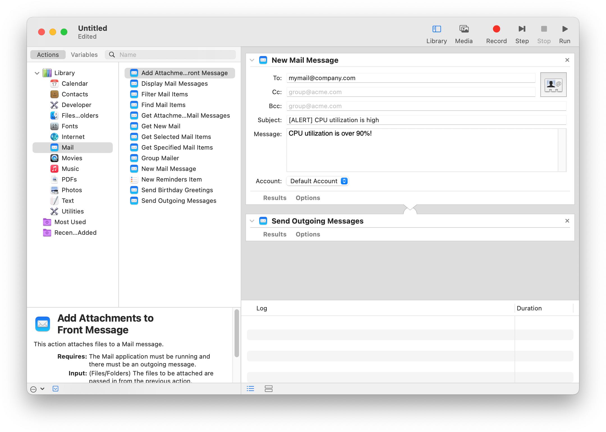Select Display Mail Messages action

[180, 83]
